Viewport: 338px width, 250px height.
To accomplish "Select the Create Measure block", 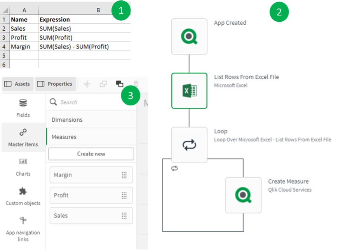I will pyautogui.click(x=243, y=195).
